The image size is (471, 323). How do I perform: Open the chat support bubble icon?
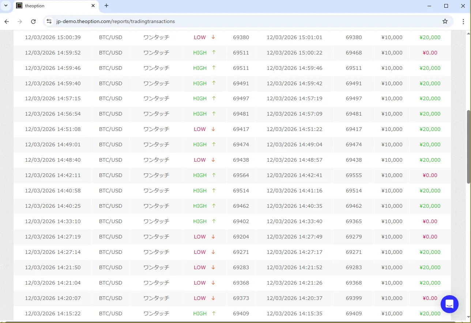pyautogui.click(x=449, y=304)
